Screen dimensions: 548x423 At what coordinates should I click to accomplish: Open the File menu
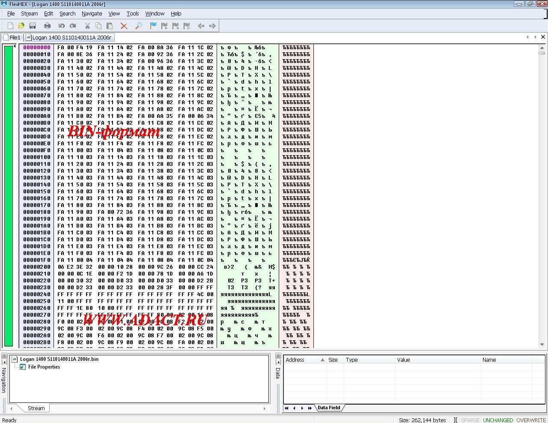point(11,13)
